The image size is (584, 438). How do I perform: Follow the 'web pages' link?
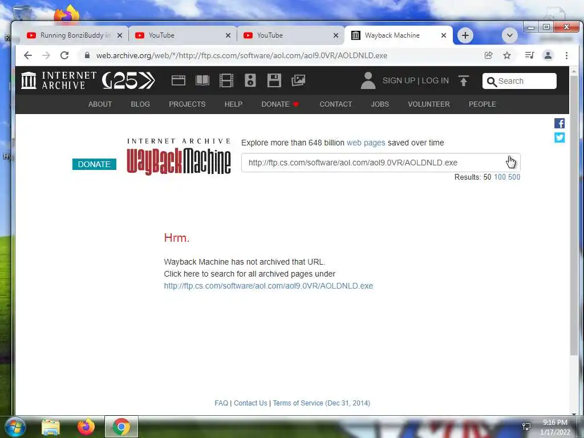click(x=366, y=143)
